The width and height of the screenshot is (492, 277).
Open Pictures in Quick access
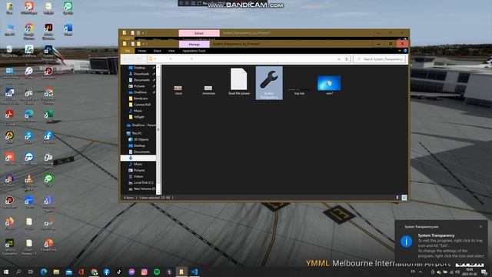click(139, 86)
